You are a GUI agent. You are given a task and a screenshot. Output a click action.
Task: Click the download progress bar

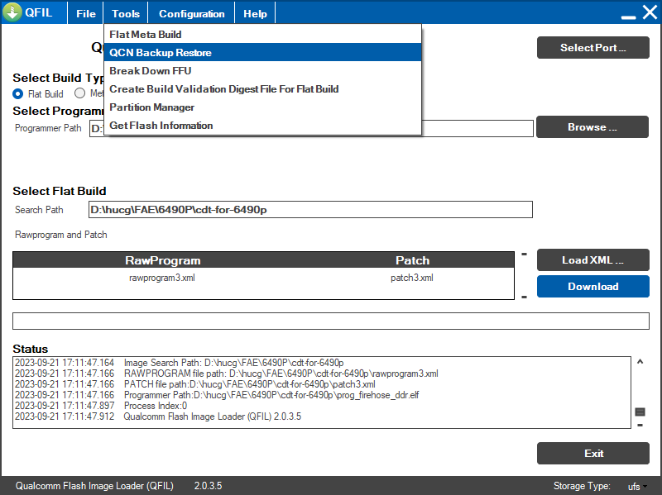pos(330,321)
